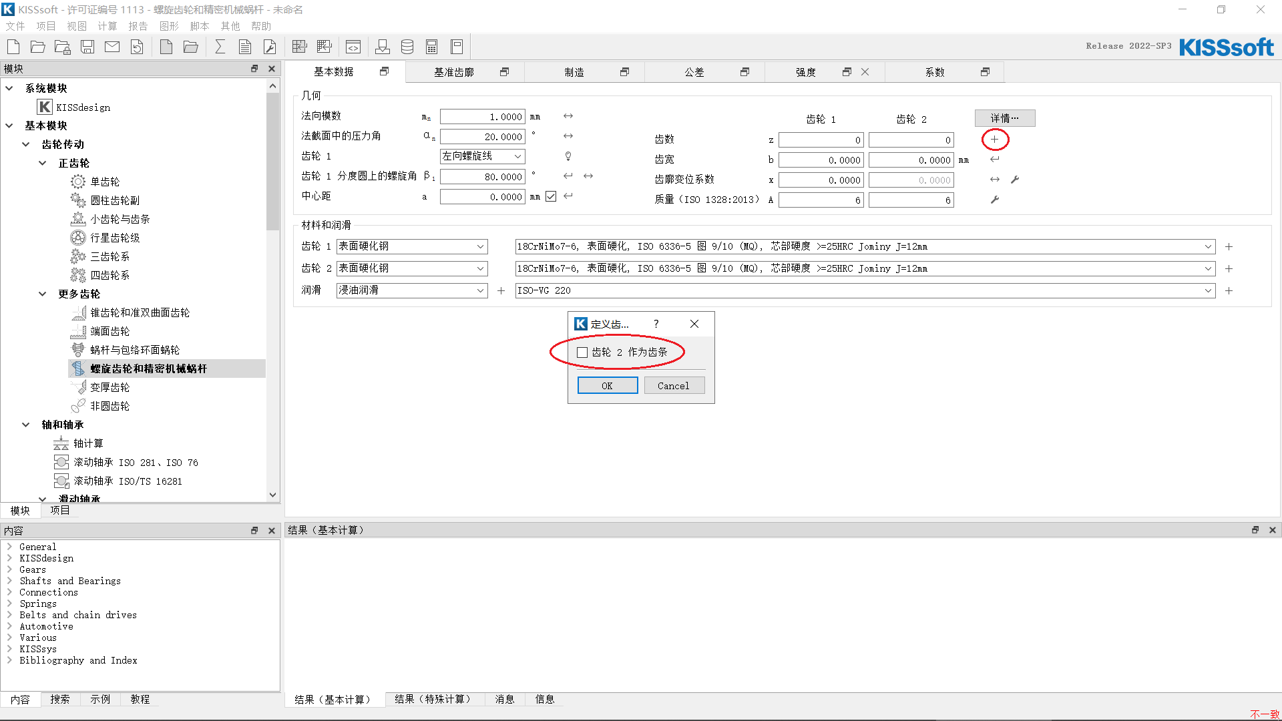The width and height of the screenshot is (1282, 721).
Task: Click OK in the dialog
Action: pyautogui.click(x=608, y=386)
